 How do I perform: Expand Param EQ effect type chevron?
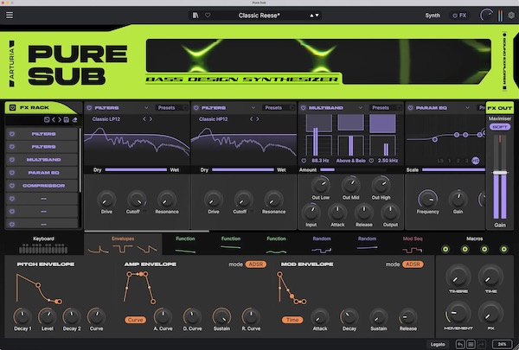467,108
